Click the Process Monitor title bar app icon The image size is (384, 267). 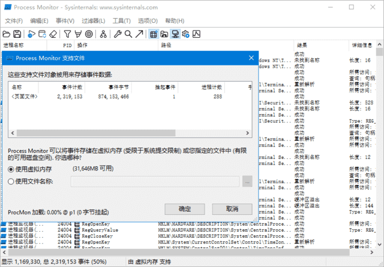point(8,7)
